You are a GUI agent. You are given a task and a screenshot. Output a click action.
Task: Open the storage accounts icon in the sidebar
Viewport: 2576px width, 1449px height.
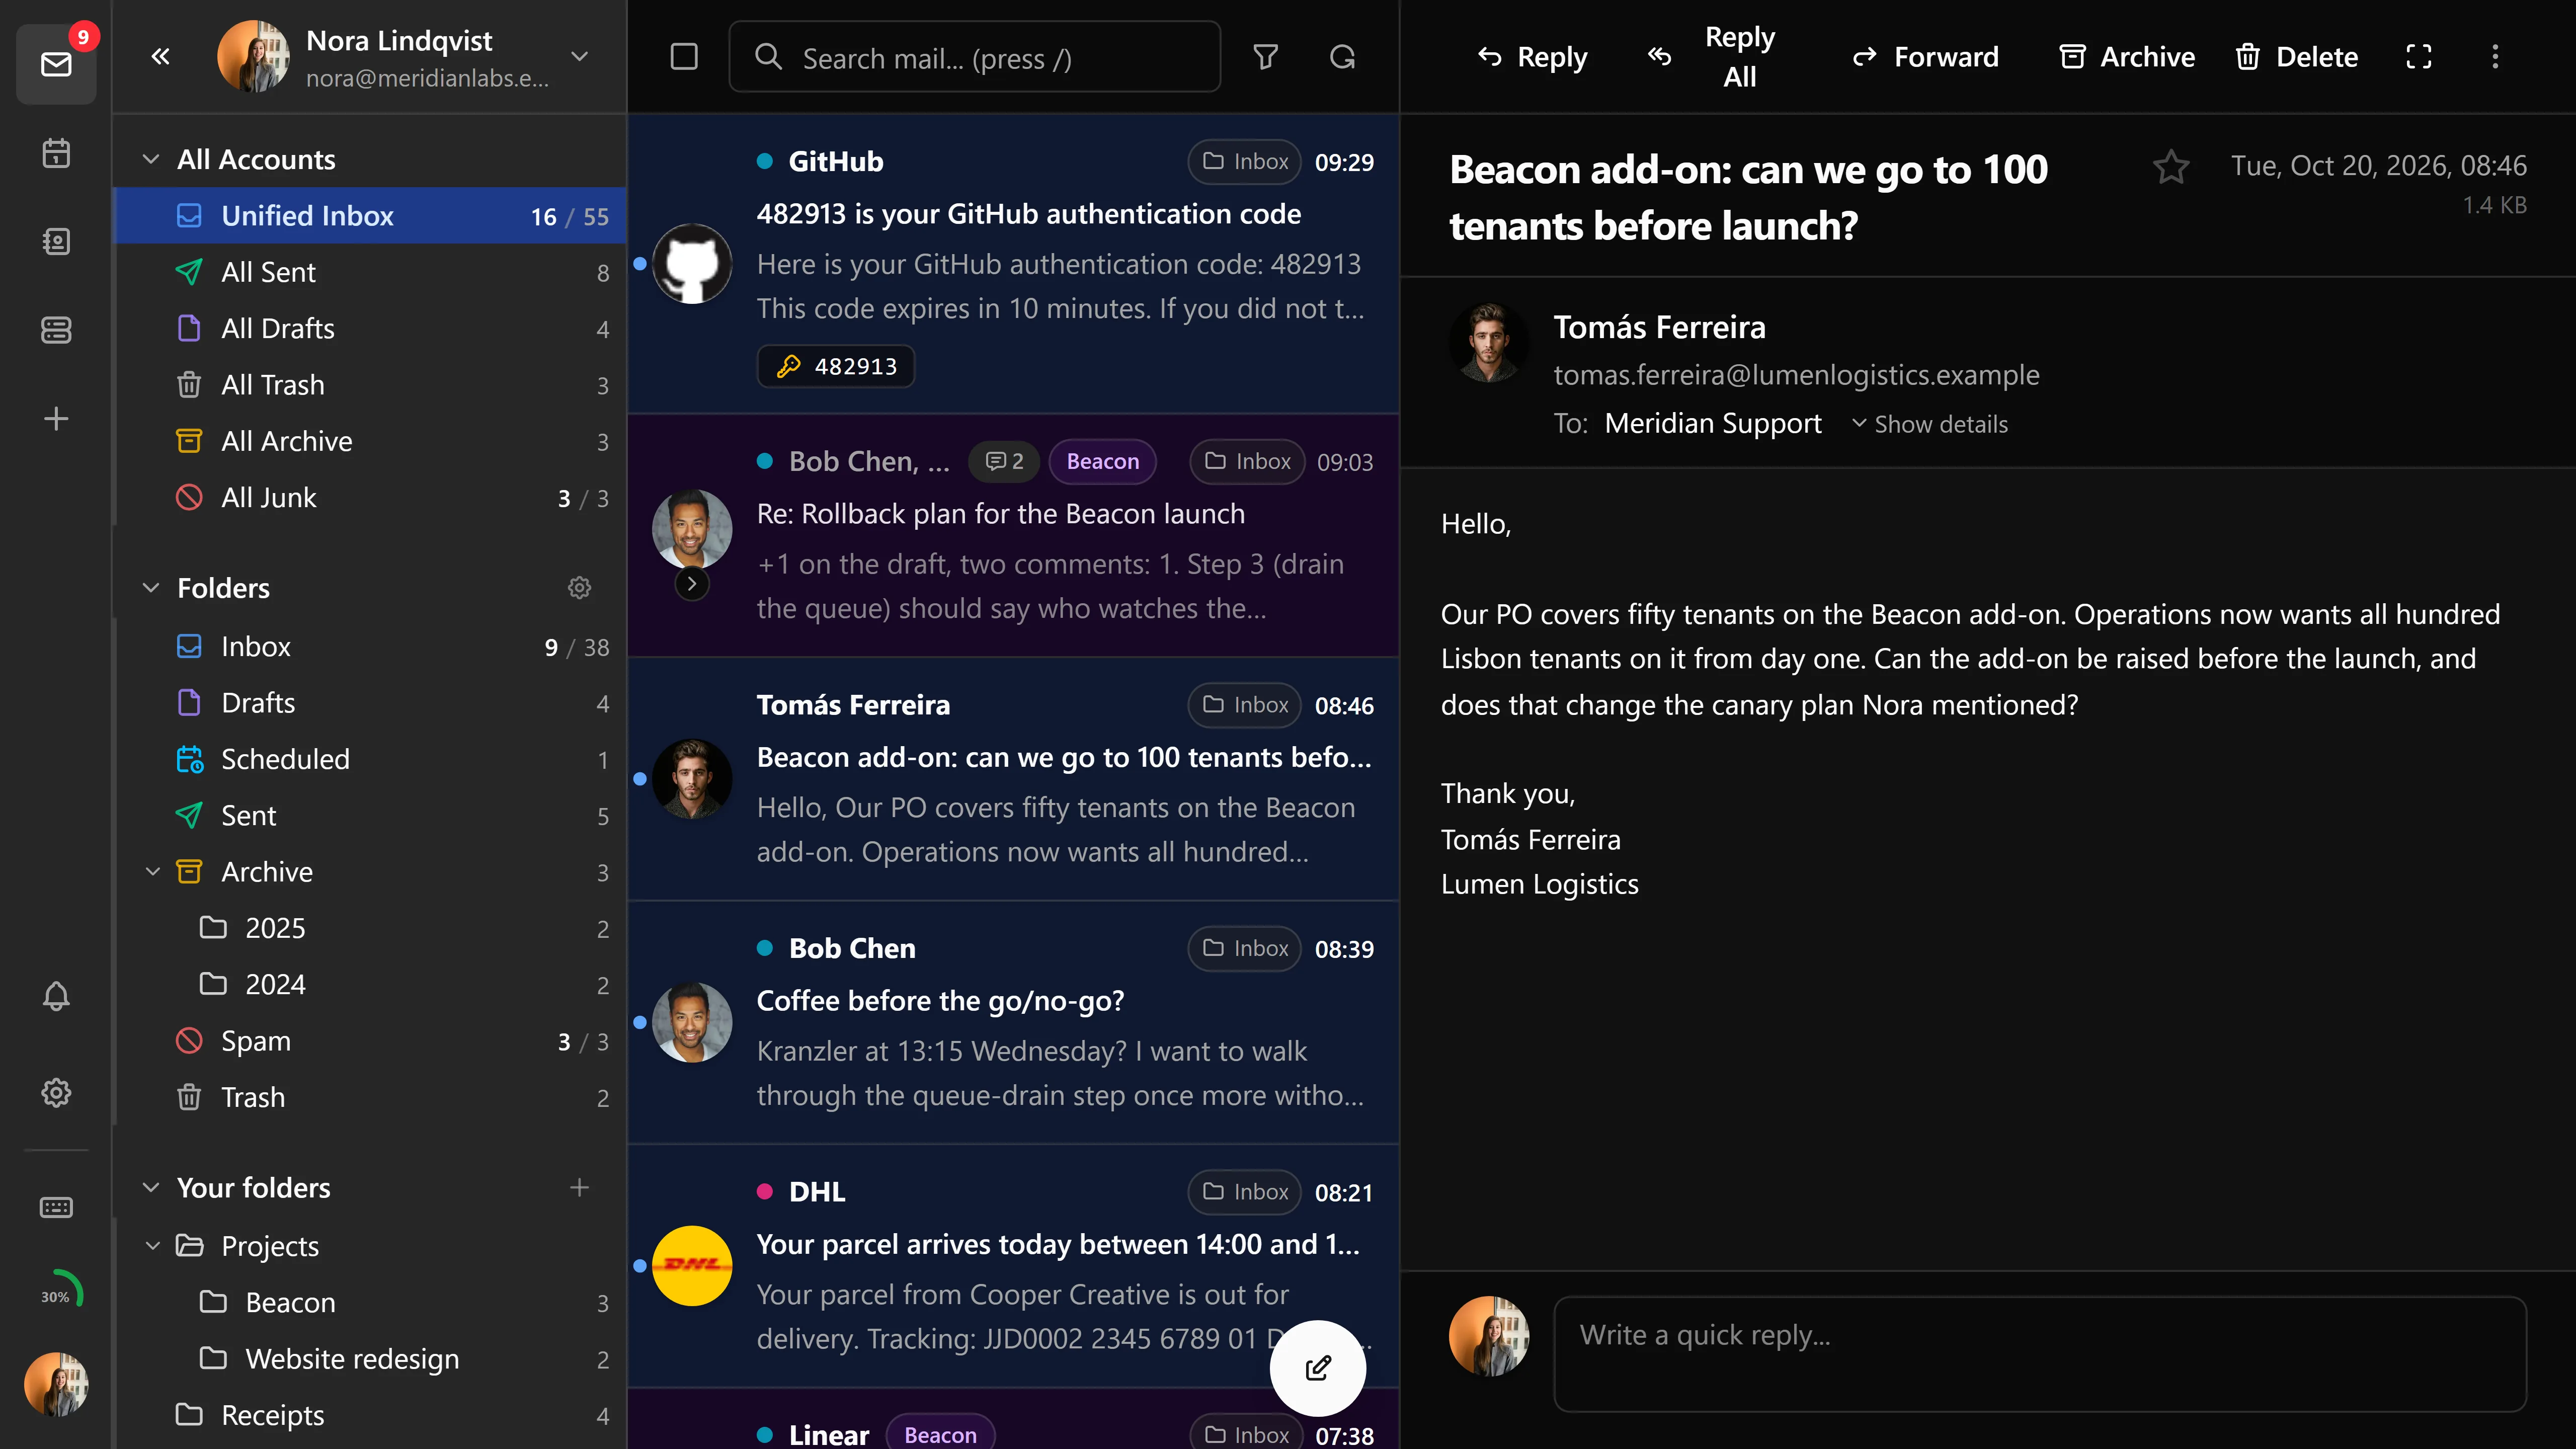[56, 330]
